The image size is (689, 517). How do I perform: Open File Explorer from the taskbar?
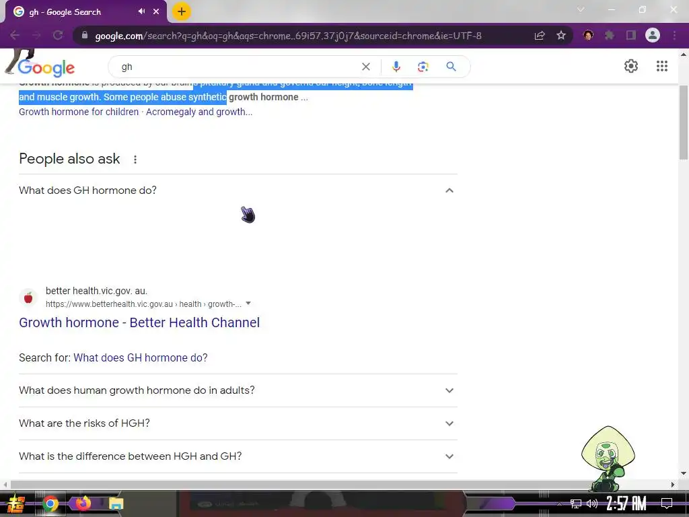pyautogui.click(x=116, y=504)
